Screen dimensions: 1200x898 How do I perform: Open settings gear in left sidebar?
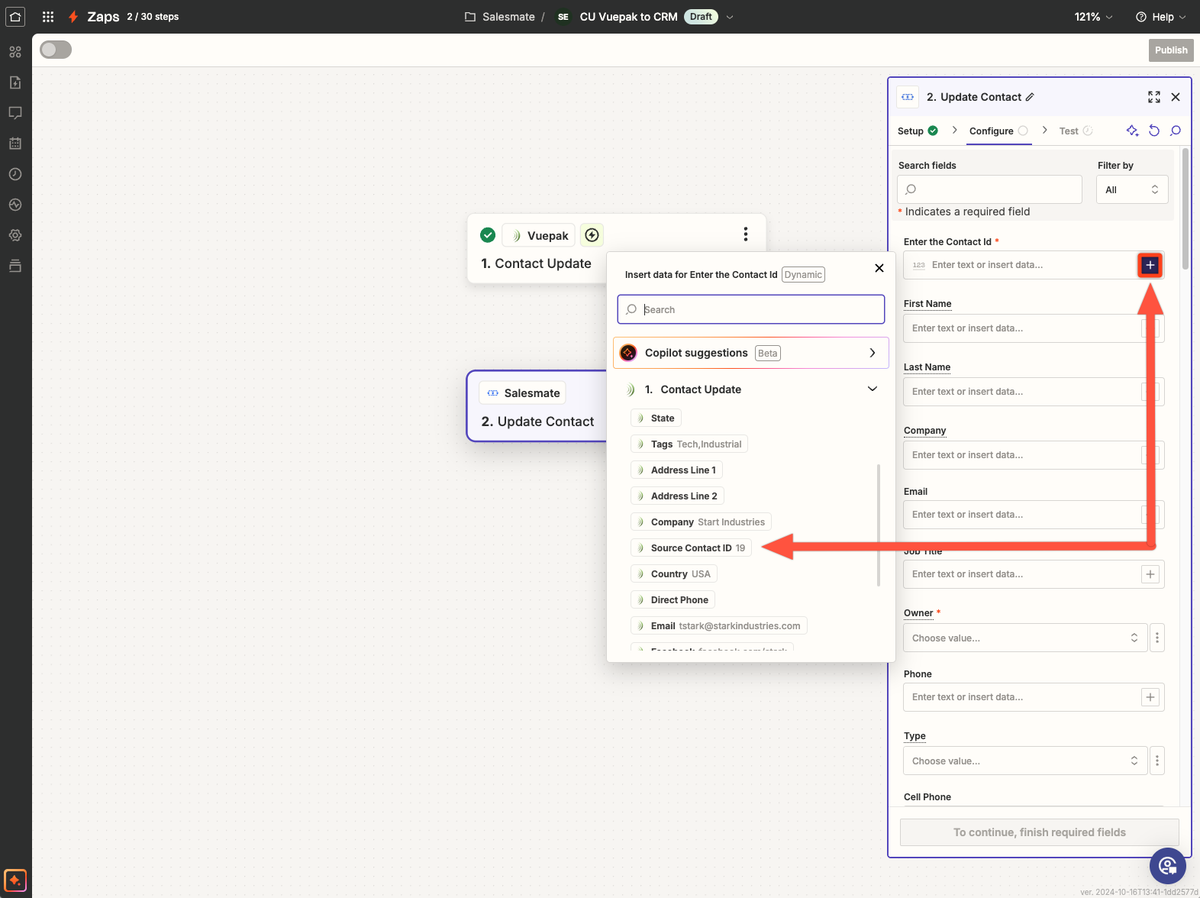(15, 235)
